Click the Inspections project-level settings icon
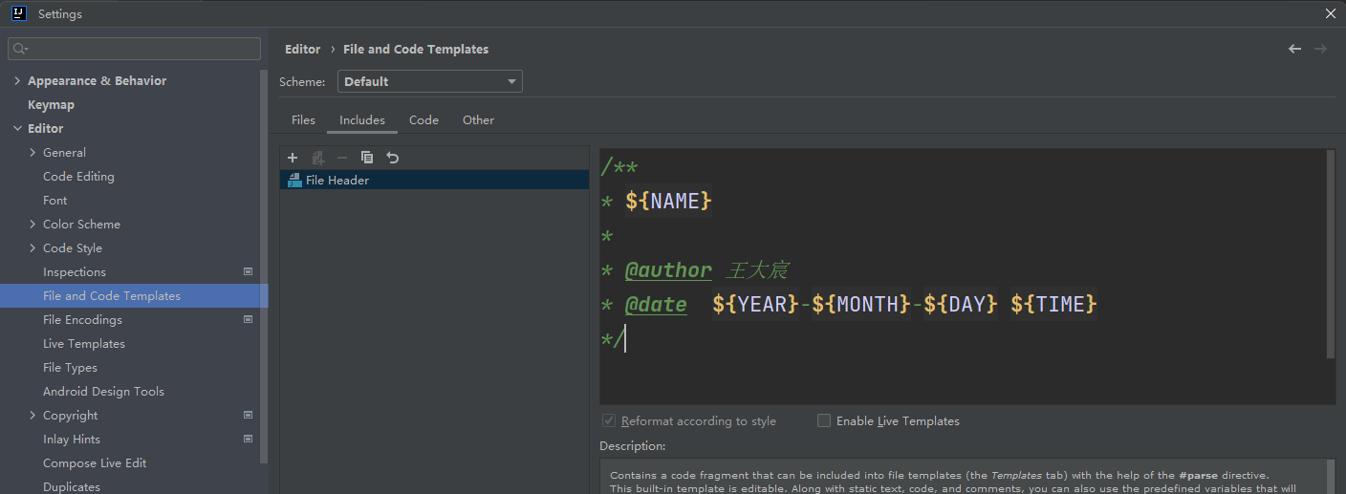 249,272
